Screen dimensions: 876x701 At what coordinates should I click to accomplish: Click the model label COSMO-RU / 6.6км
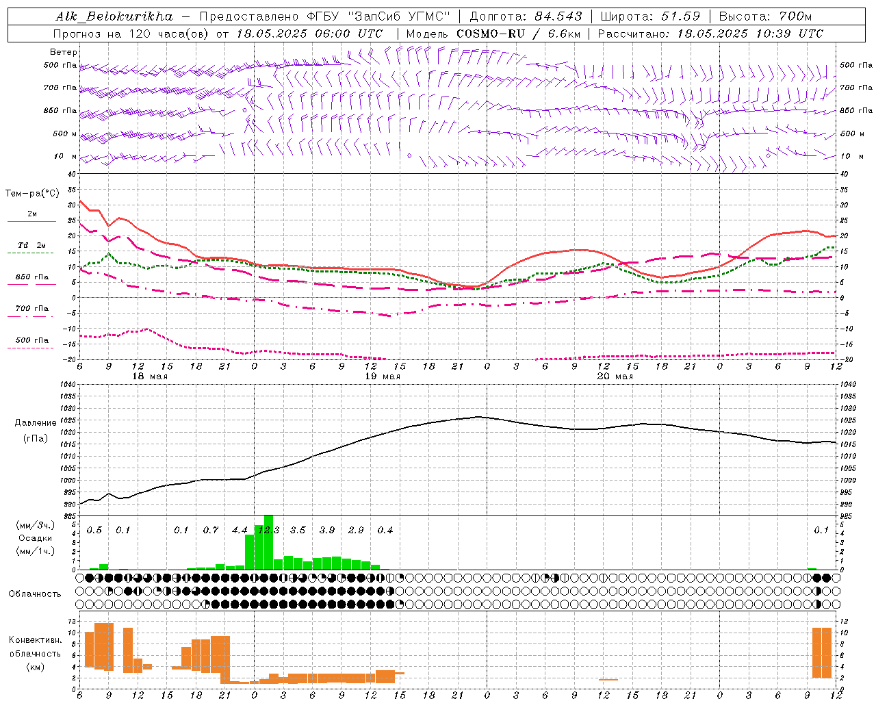coord(517,34)
